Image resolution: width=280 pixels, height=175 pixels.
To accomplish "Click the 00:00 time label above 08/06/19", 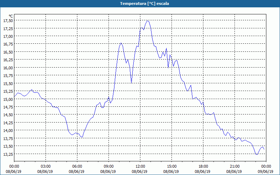I will 14,167.
